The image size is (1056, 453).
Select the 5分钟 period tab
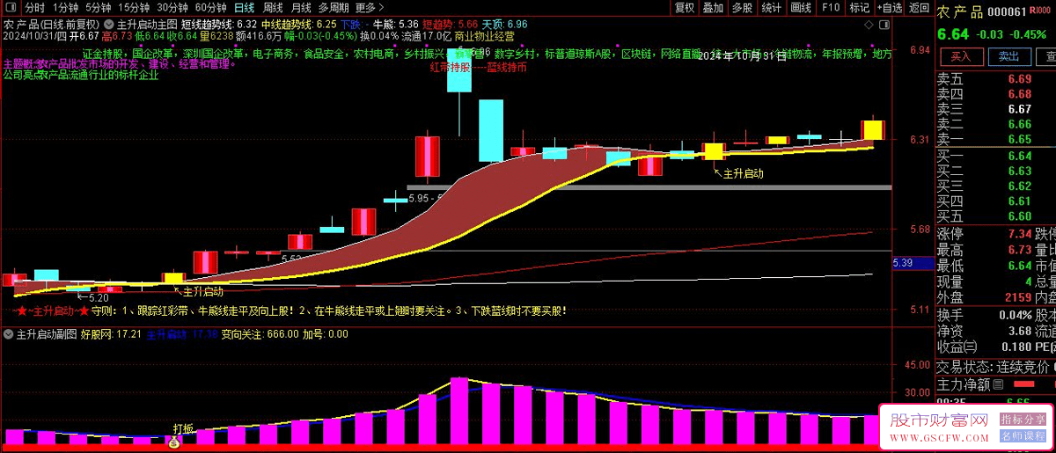click(99, 8)
